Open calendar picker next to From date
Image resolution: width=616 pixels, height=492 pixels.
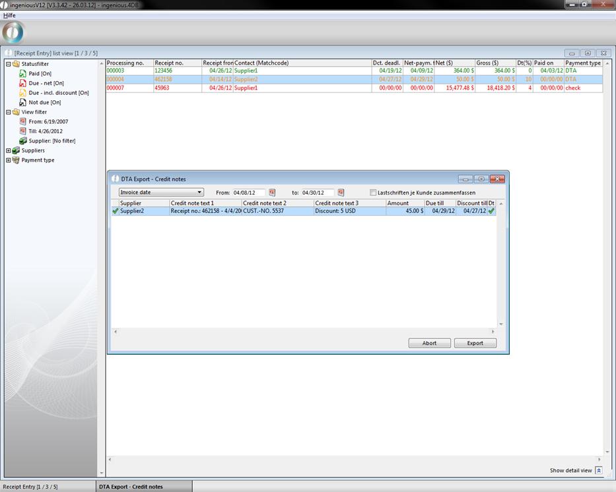click(x=272, y=193)
